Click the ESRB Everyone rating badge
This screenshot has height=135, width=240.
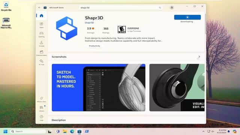[121, 29]
